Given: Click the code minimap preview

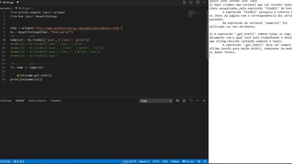Looking at the screenshot, I should tap(193, 13).
